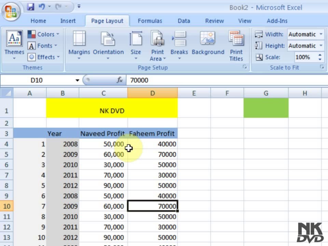Screen dimensions: 328x246
Task: Select all cells with corner button
Action: click(x=7, y=93)
